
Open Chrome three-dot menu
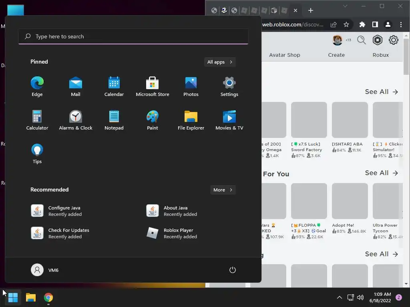tap(401, 24)
